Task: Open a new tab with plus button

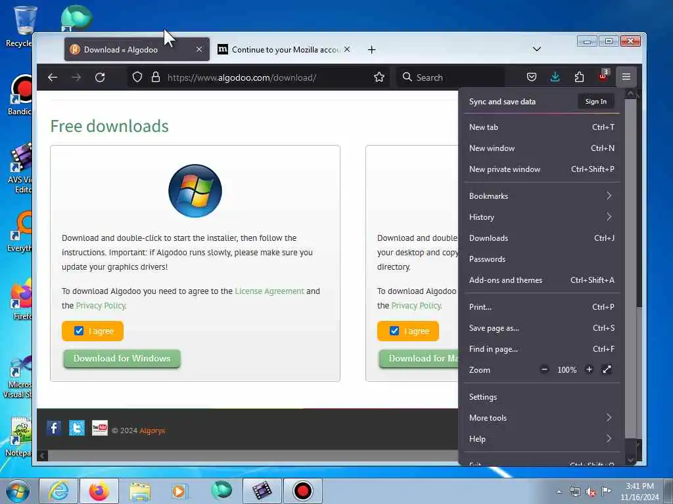Action: click(x=372, y=50)
